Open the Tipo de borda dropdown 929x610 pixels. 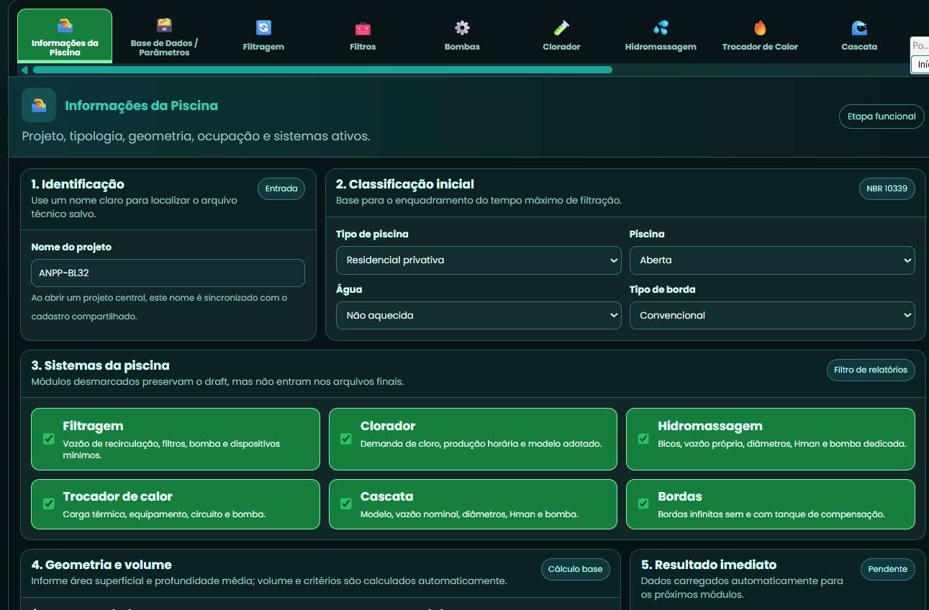point(772,315)
